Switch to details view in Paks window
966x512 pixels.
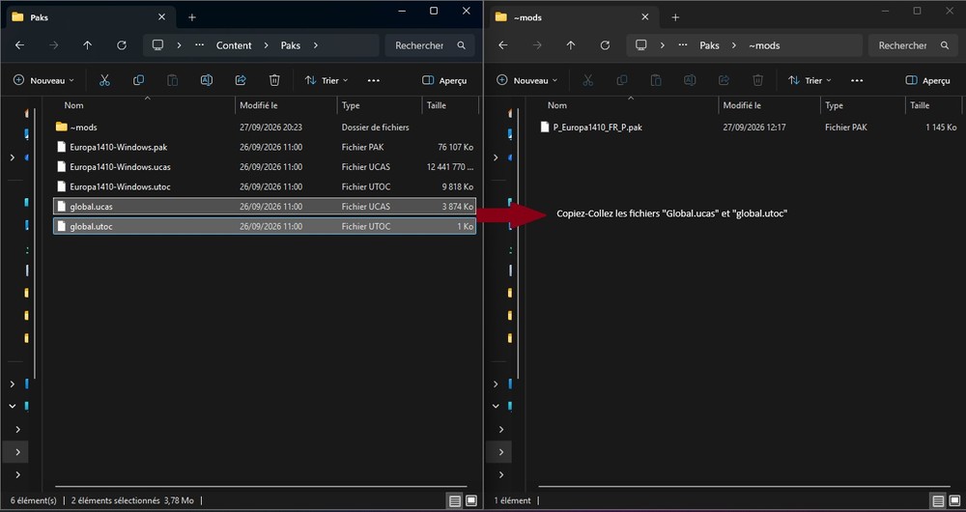455,501
